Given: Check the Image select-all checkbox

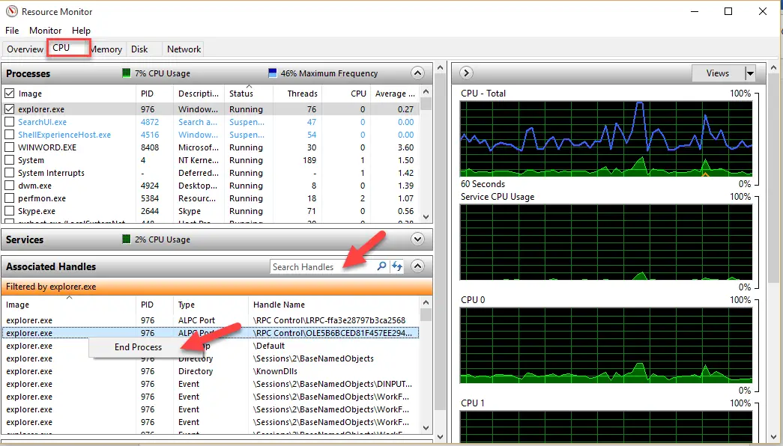Looking at the screenshot, I should (9, 94).
